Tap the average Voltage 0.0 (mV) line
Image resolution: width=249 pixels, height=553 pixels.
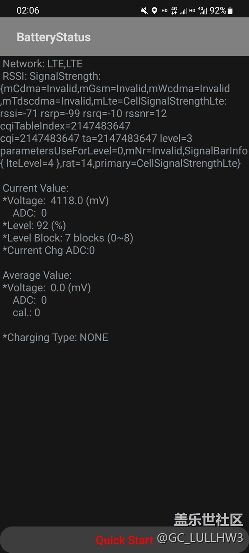click(x=47, y=288)
